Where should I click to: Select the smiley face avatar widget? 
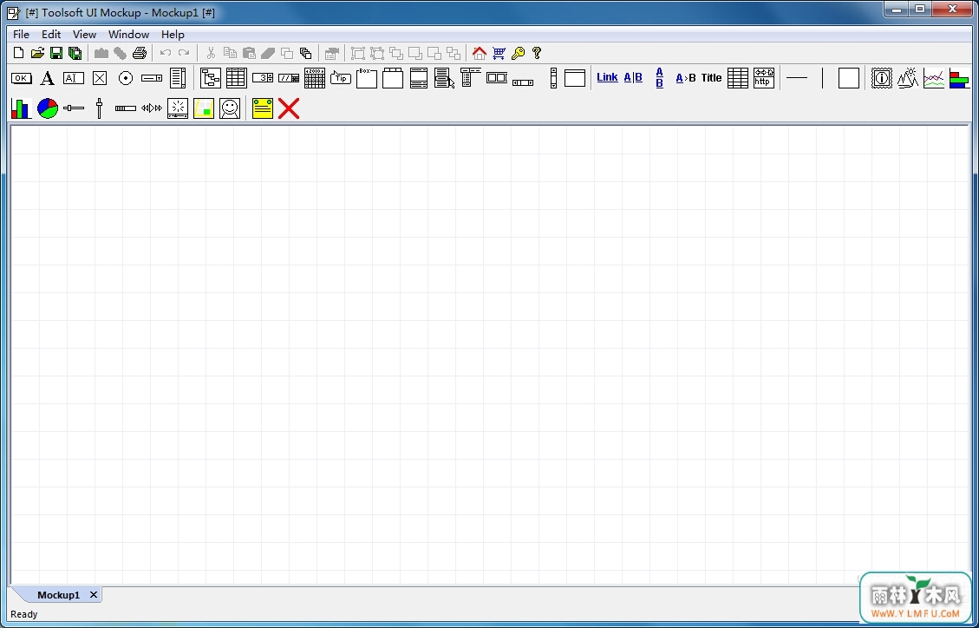pyautogui.click(x=230, y=108)
